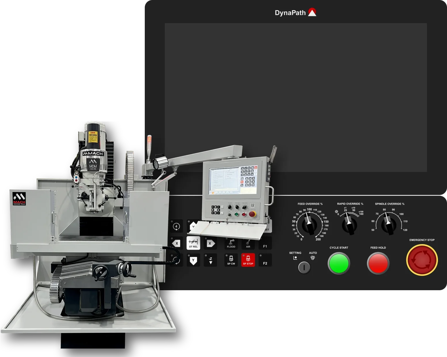The image size is (447, 357).
Task: Jog with the downward-pointing Y key
Action: (193, 260)
